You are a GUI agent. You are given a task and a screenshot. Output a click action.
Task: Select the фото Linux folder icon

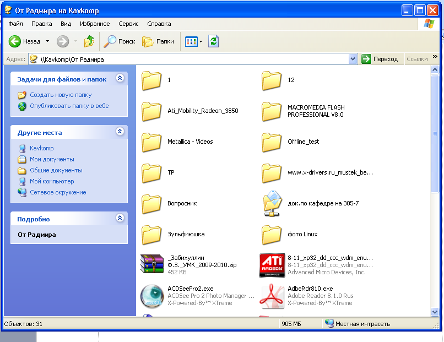(272, 235)
